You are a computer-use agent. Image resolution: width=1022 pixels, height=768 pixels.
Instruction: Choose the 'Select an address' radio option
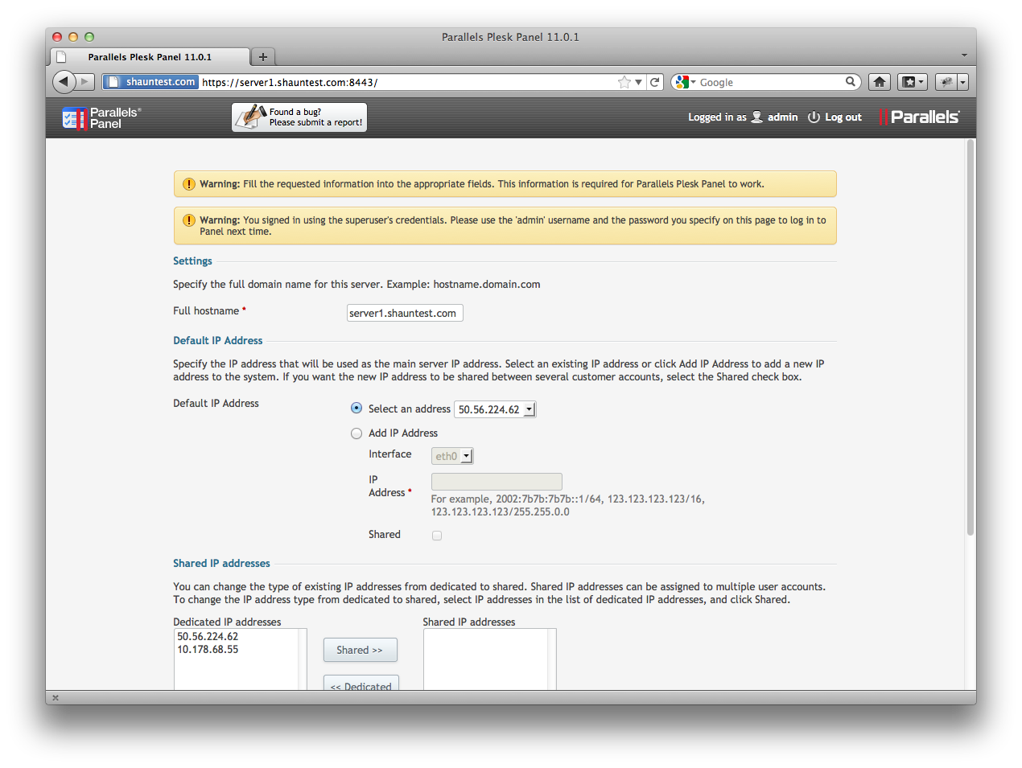pyautogui.click(x=356, y=409)
